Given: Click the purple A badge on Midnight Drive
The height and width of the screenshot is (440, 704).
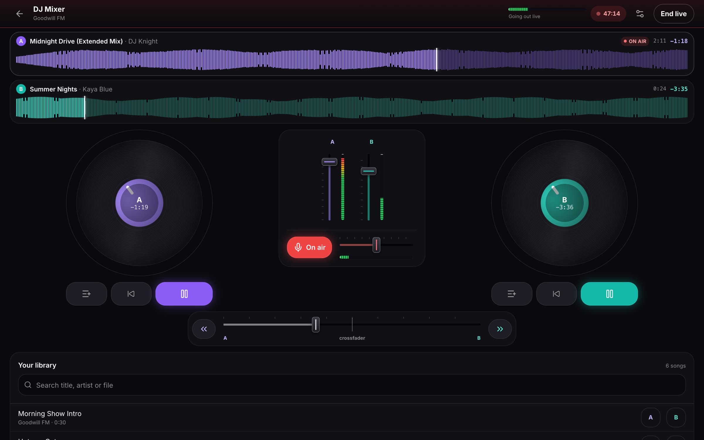Looking at the screenshot, I should pyautogui.click(x=21, y=41).
